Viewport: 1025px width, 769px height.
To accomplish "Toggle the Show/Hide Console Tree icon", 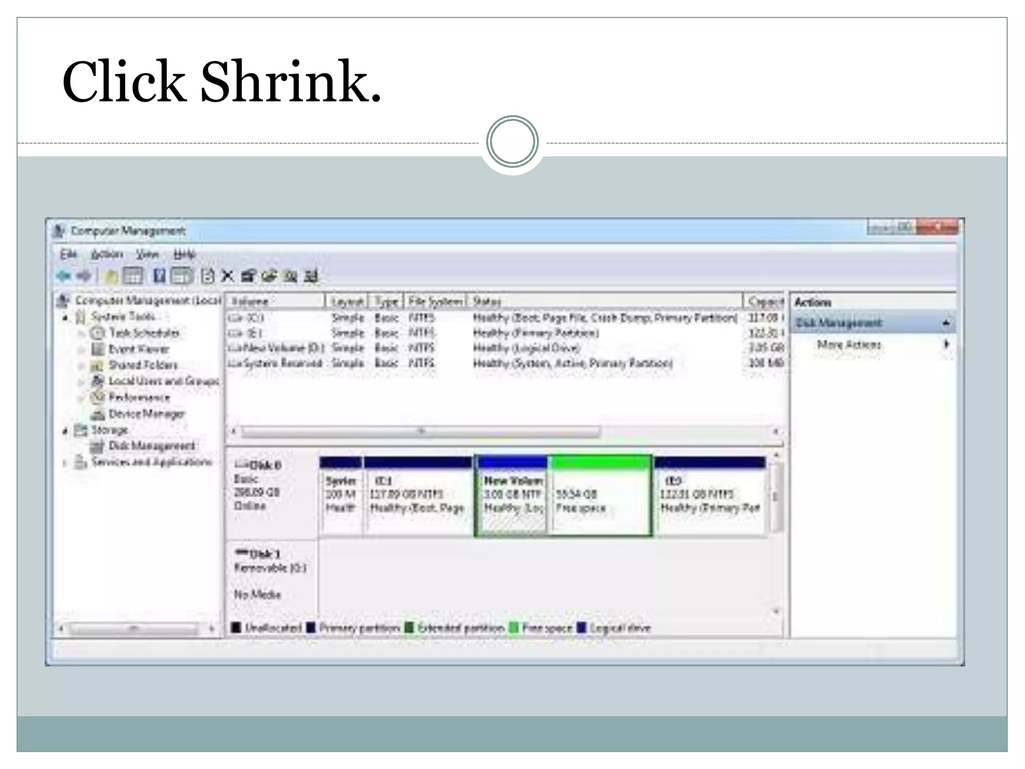I will coord(133,276).
